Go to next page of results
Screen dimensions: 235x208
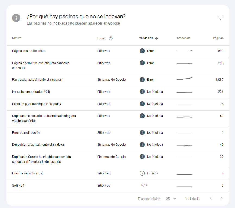pos(221,199)
